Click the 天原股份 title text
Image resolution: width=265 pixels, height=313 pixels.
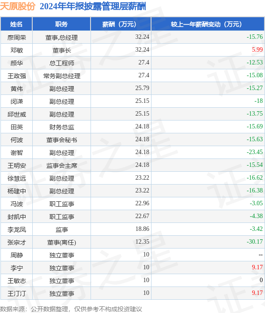pyautogui.click(x=18, y=6)
